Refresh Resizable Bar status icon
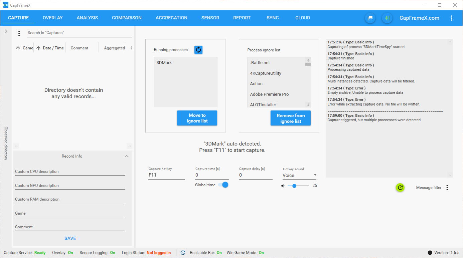The width and height of the screenshot is (463, 258). (183, 253)
